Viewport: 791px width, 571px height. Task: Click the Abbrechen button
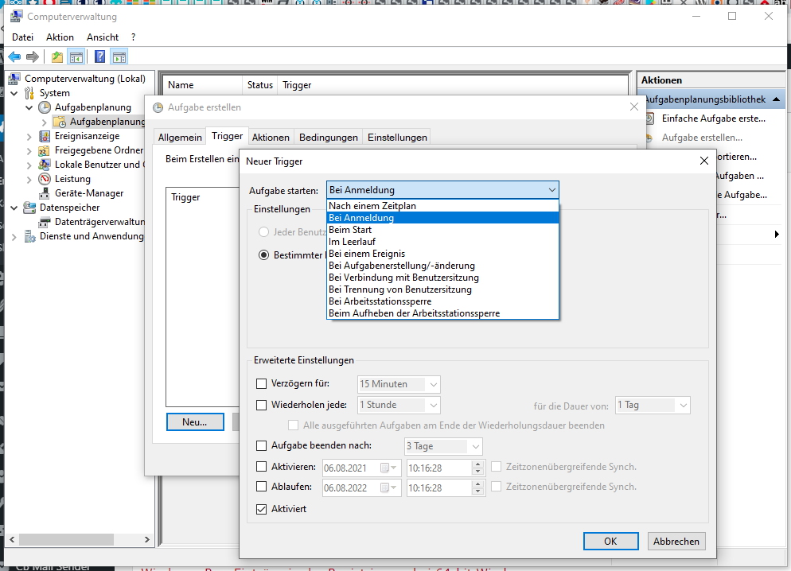coord(676,541)
